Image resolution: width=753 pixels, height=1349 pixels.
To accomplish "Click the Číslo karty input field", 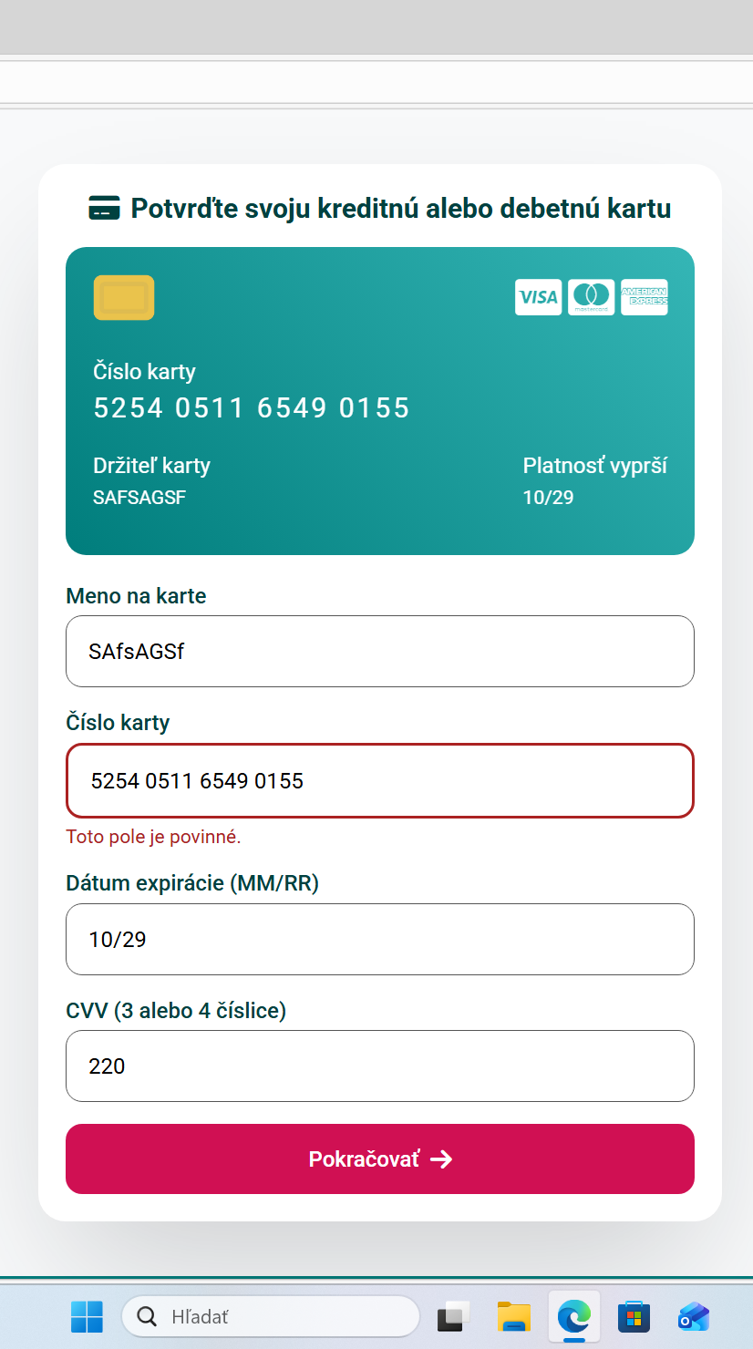I will [379, 781].
